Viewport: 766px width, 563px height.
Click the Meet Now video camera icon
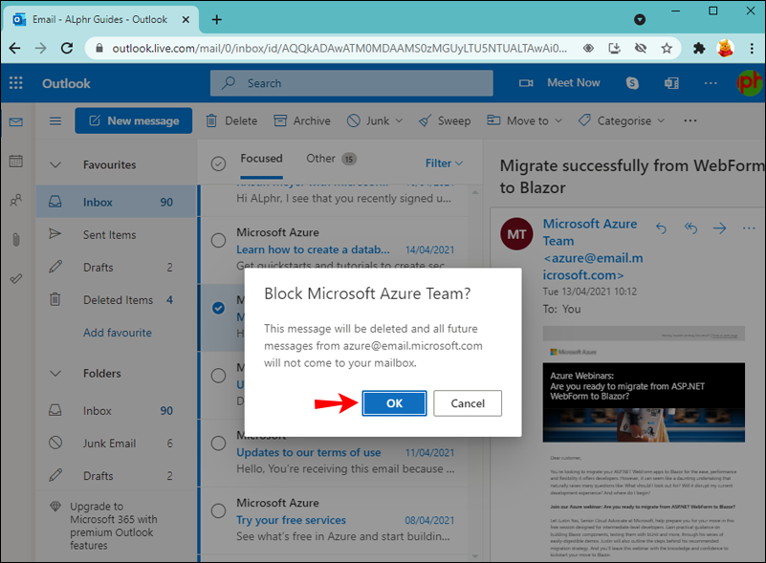[526, 83]
